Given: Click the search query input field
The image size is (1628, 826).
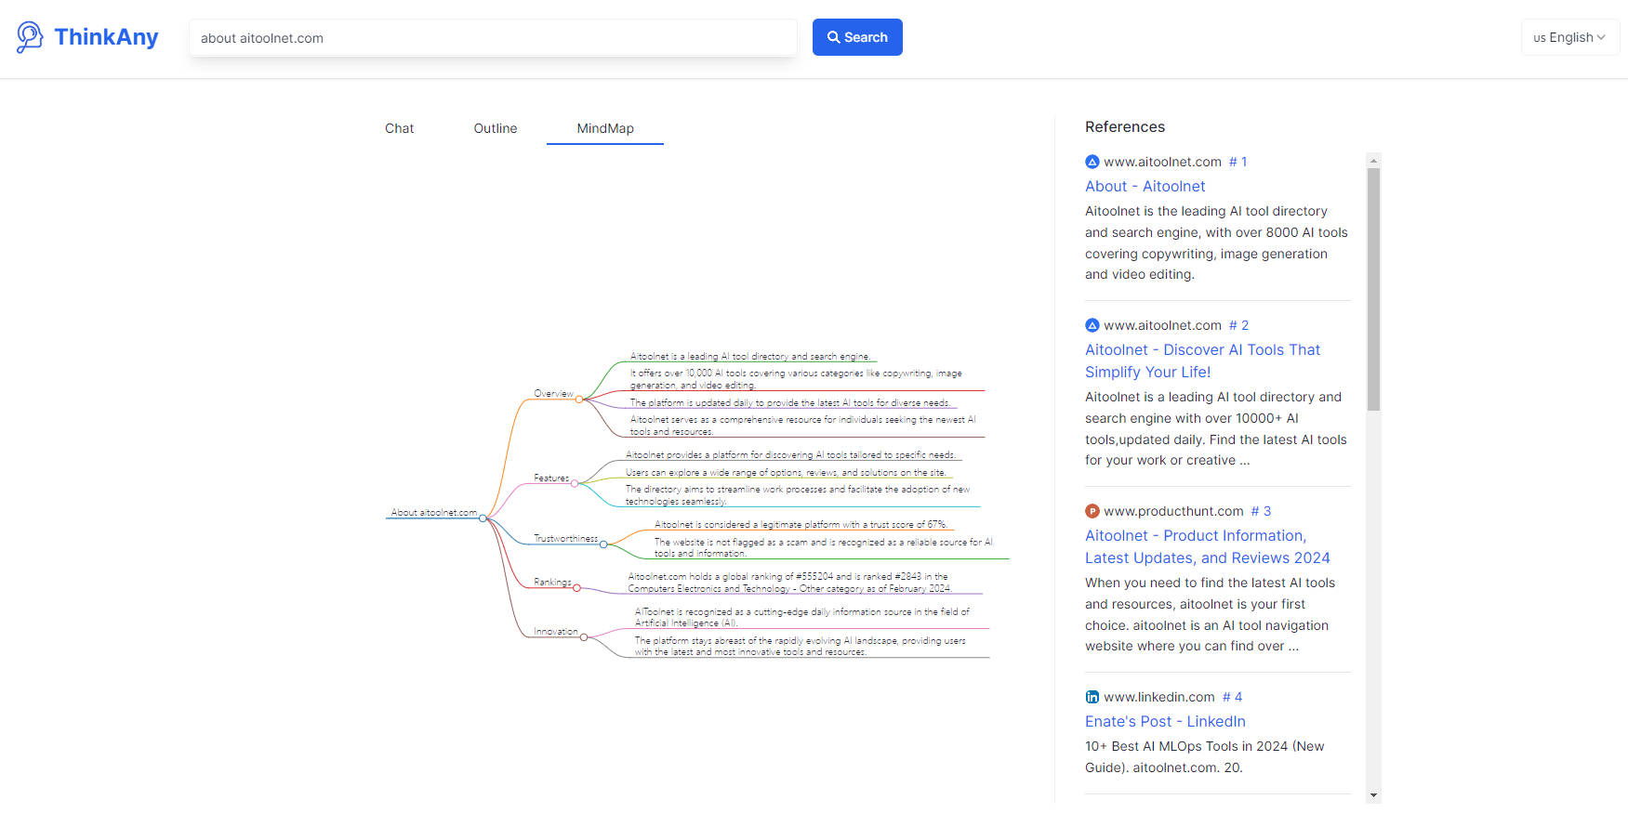Looking at the screenshot, I should pos(493,38).
